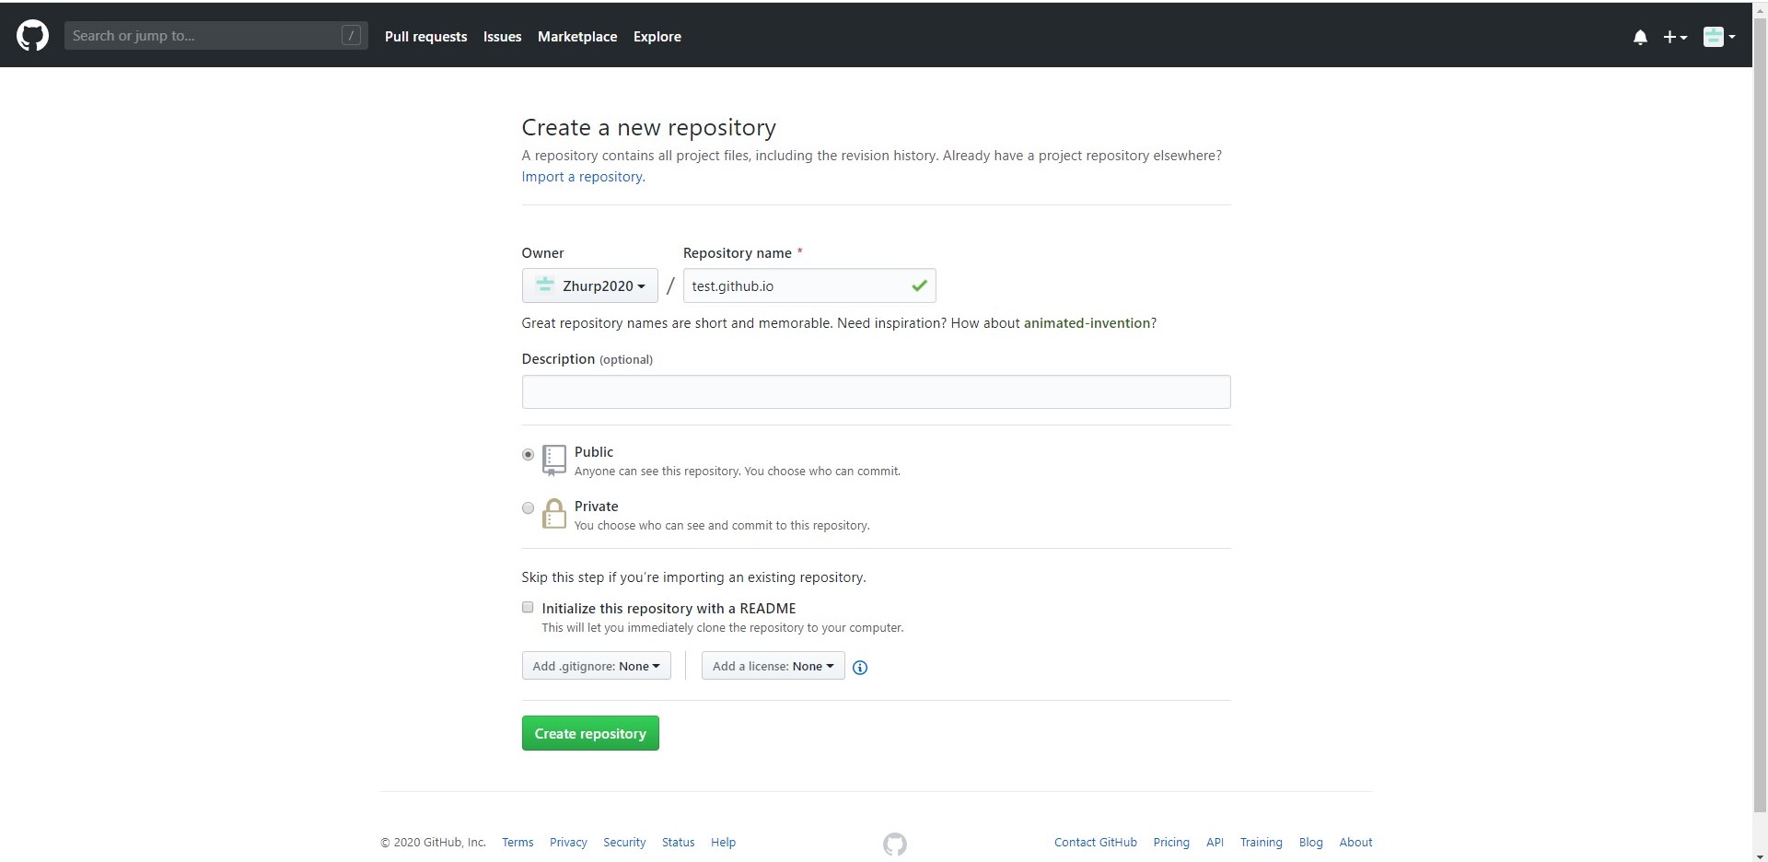The image size is (1768, 862).
Task: Follow the Import a repository link
Action: [x=583, y=177]
